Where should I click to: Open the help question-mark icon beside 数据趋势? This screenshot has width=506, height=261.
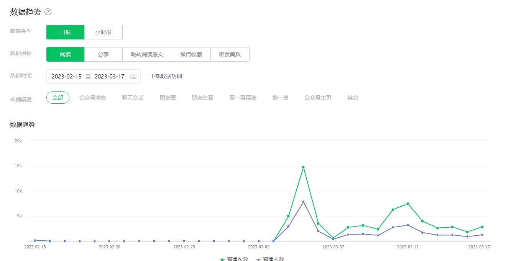point(48,12)
